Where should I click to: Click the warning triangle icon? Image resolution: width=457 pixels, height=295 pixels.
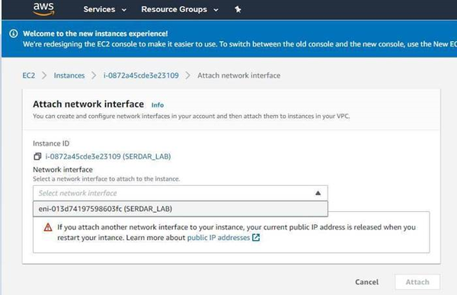48,227
